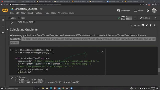Switch to the Tensorflow_2.ipynb browser tab
160x90 pixels.
[44, 1]
